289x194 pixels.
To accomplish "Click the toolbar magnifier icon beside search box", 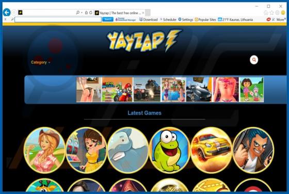I will click(12, 19).
